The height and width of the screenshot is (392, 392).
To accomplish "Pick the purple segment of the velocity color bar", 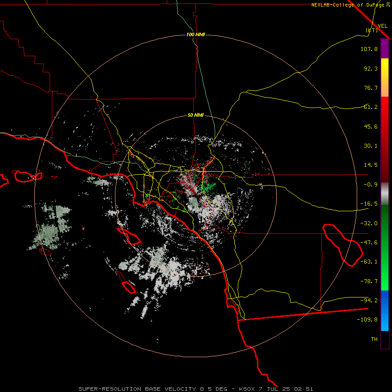I will 385,48.
